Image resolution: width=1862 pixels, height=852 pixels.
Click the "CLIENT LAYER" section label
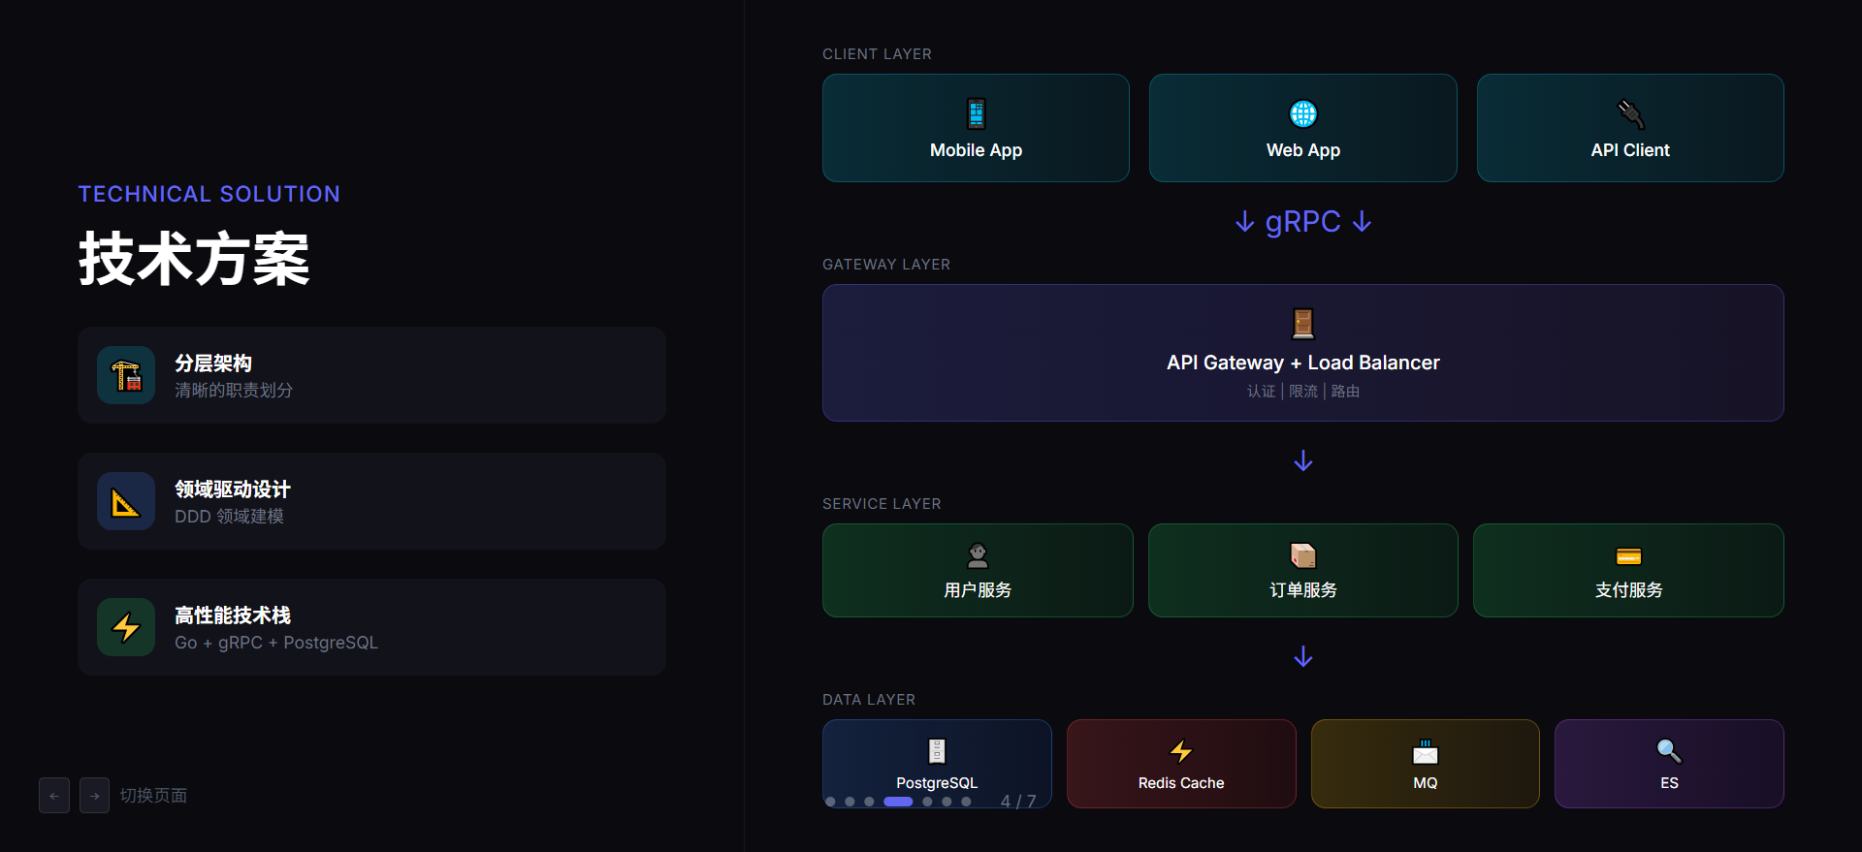[877, 54]
